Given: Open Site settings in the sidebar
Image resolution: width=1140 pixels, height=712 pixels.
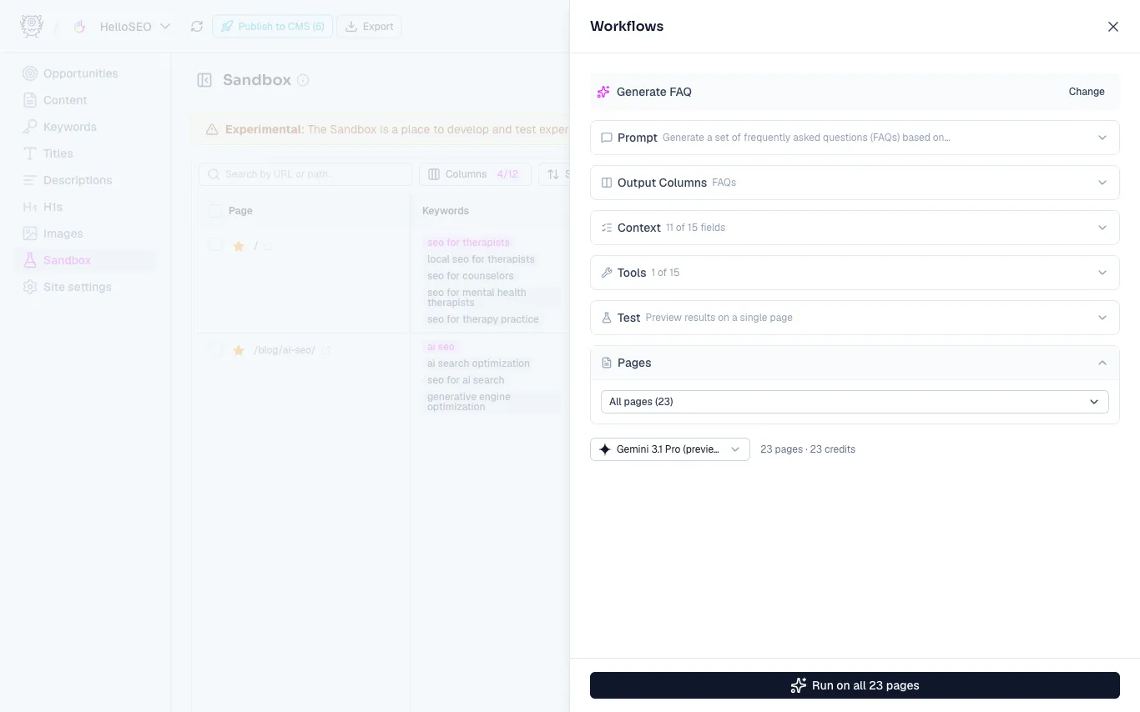Looking at the screenshot, I should (x=78, y=287).
